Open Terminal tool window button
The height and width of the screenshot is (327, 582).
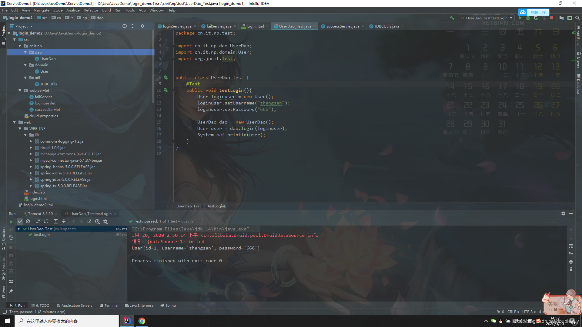click(x=109, y=306)
